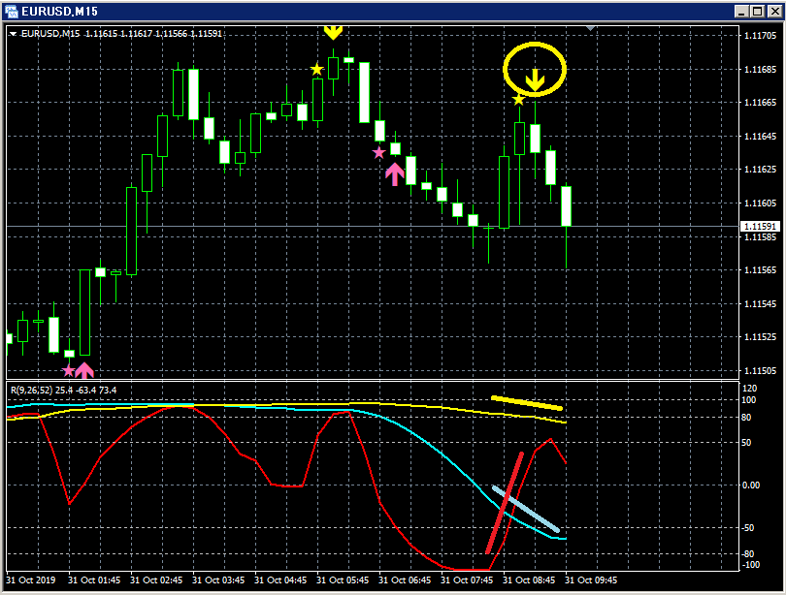Click the 1.11665 price scale label
Screen dimensions: 786x595
tap(761, 103)
